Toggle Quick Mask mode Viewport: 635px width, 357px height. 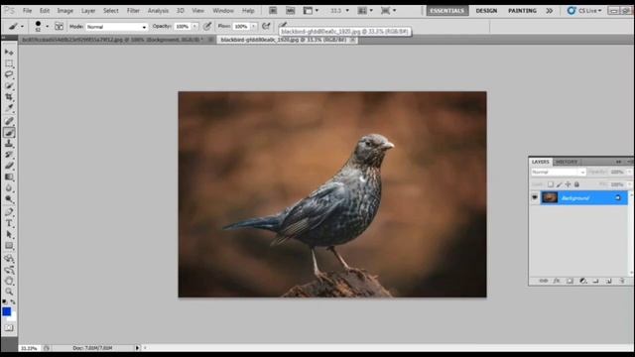point(9,328)
